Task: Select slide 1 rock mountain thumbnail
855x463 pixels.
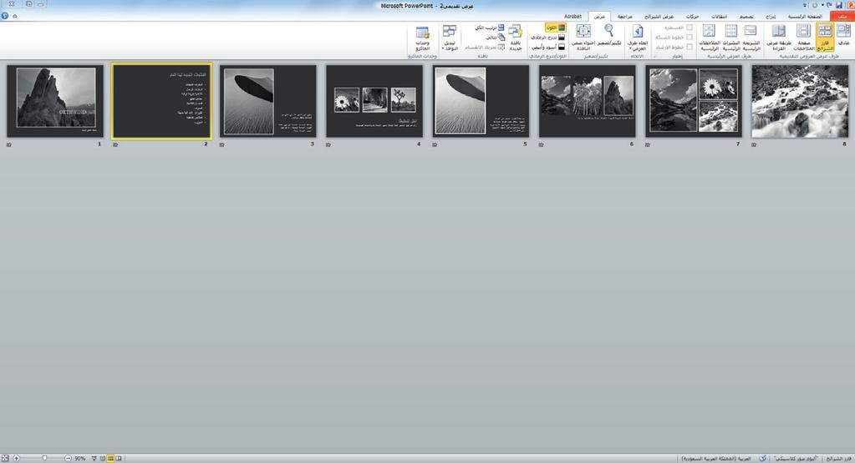Action: 55,101
